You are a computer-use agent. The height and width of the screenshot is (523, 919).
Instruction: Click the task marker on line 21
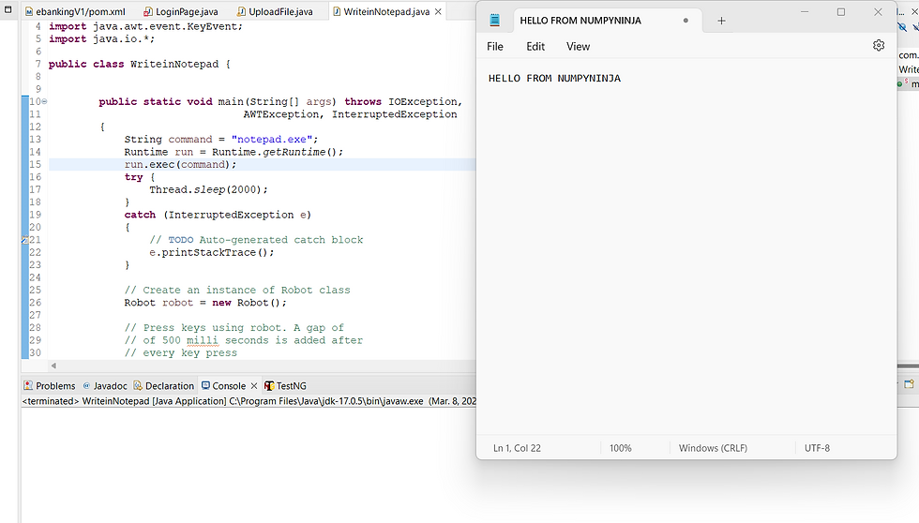[25, 240]
